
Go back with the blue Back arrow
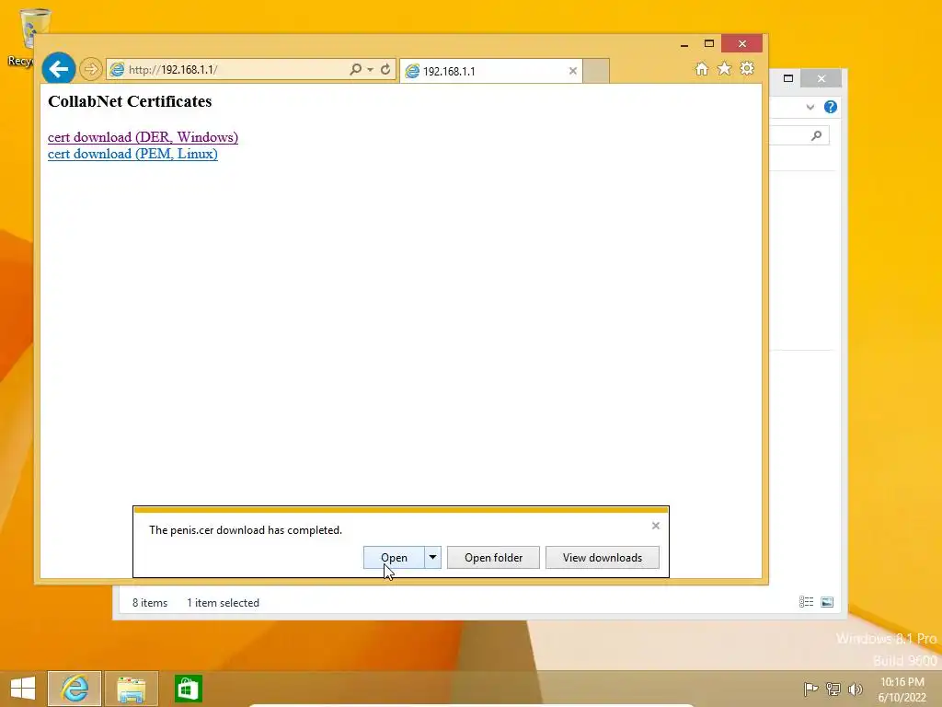click(x=59, y=69)
